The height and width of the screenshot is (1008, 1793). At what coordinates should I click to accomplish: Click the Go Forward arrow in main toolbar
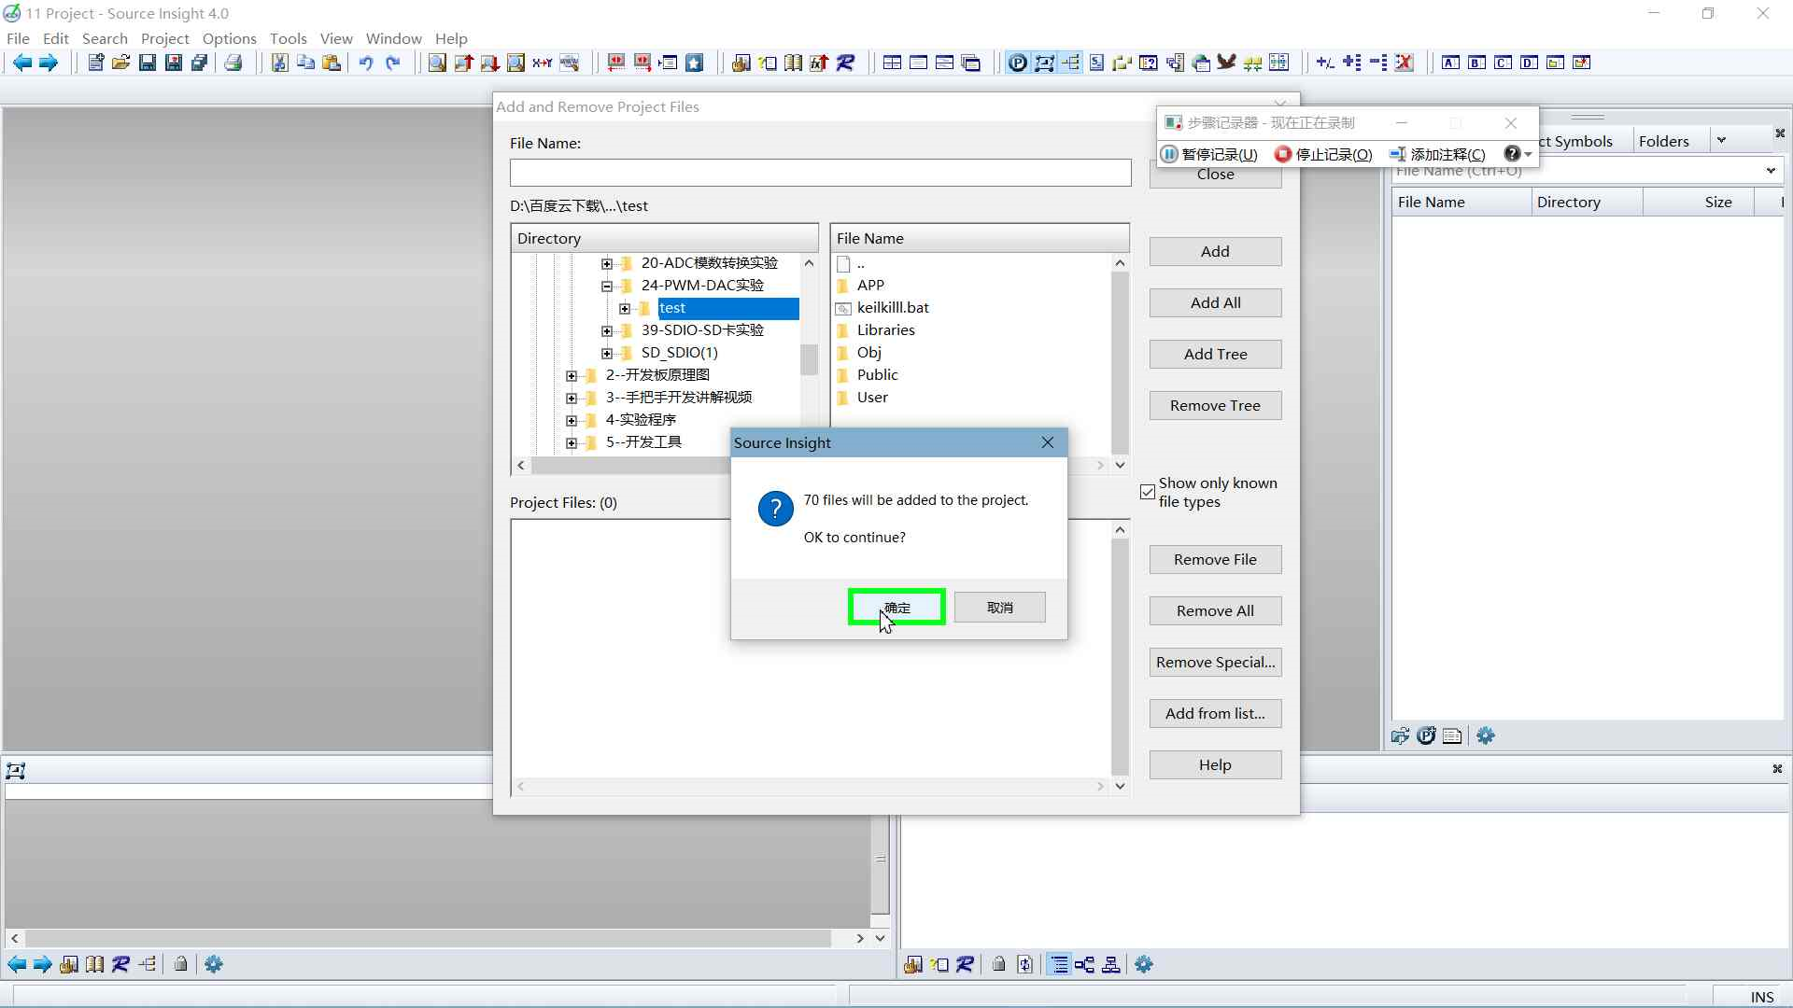click(x=49, y=63)
